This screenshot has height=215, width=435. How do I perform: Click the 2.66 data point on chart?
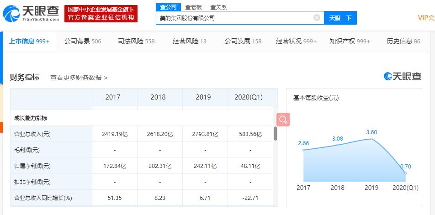[303, 150]
